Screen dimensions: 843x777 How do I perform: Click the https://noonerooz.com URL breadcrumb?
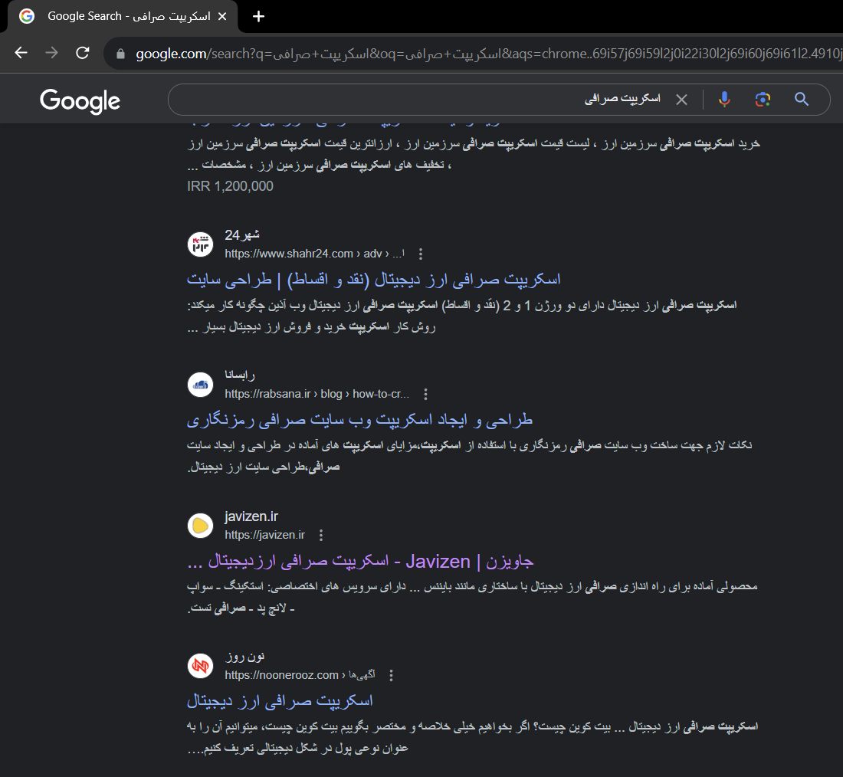point(300,675)
